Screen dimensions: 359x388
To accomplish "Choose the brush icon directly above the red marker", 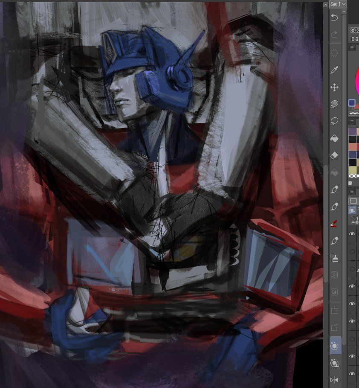I will point(334,207).
